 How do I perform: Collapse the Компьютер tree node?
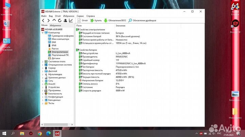43,33
